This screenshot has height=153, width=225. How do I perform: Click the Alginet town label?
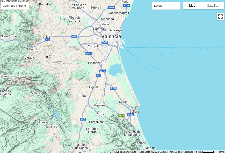coord(93,87)
